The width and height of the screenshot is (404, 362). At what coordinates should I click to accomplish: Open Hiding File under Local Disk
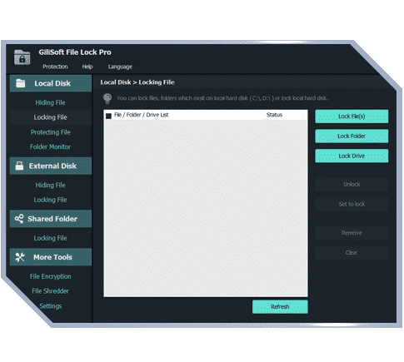[x=50, y=102]
